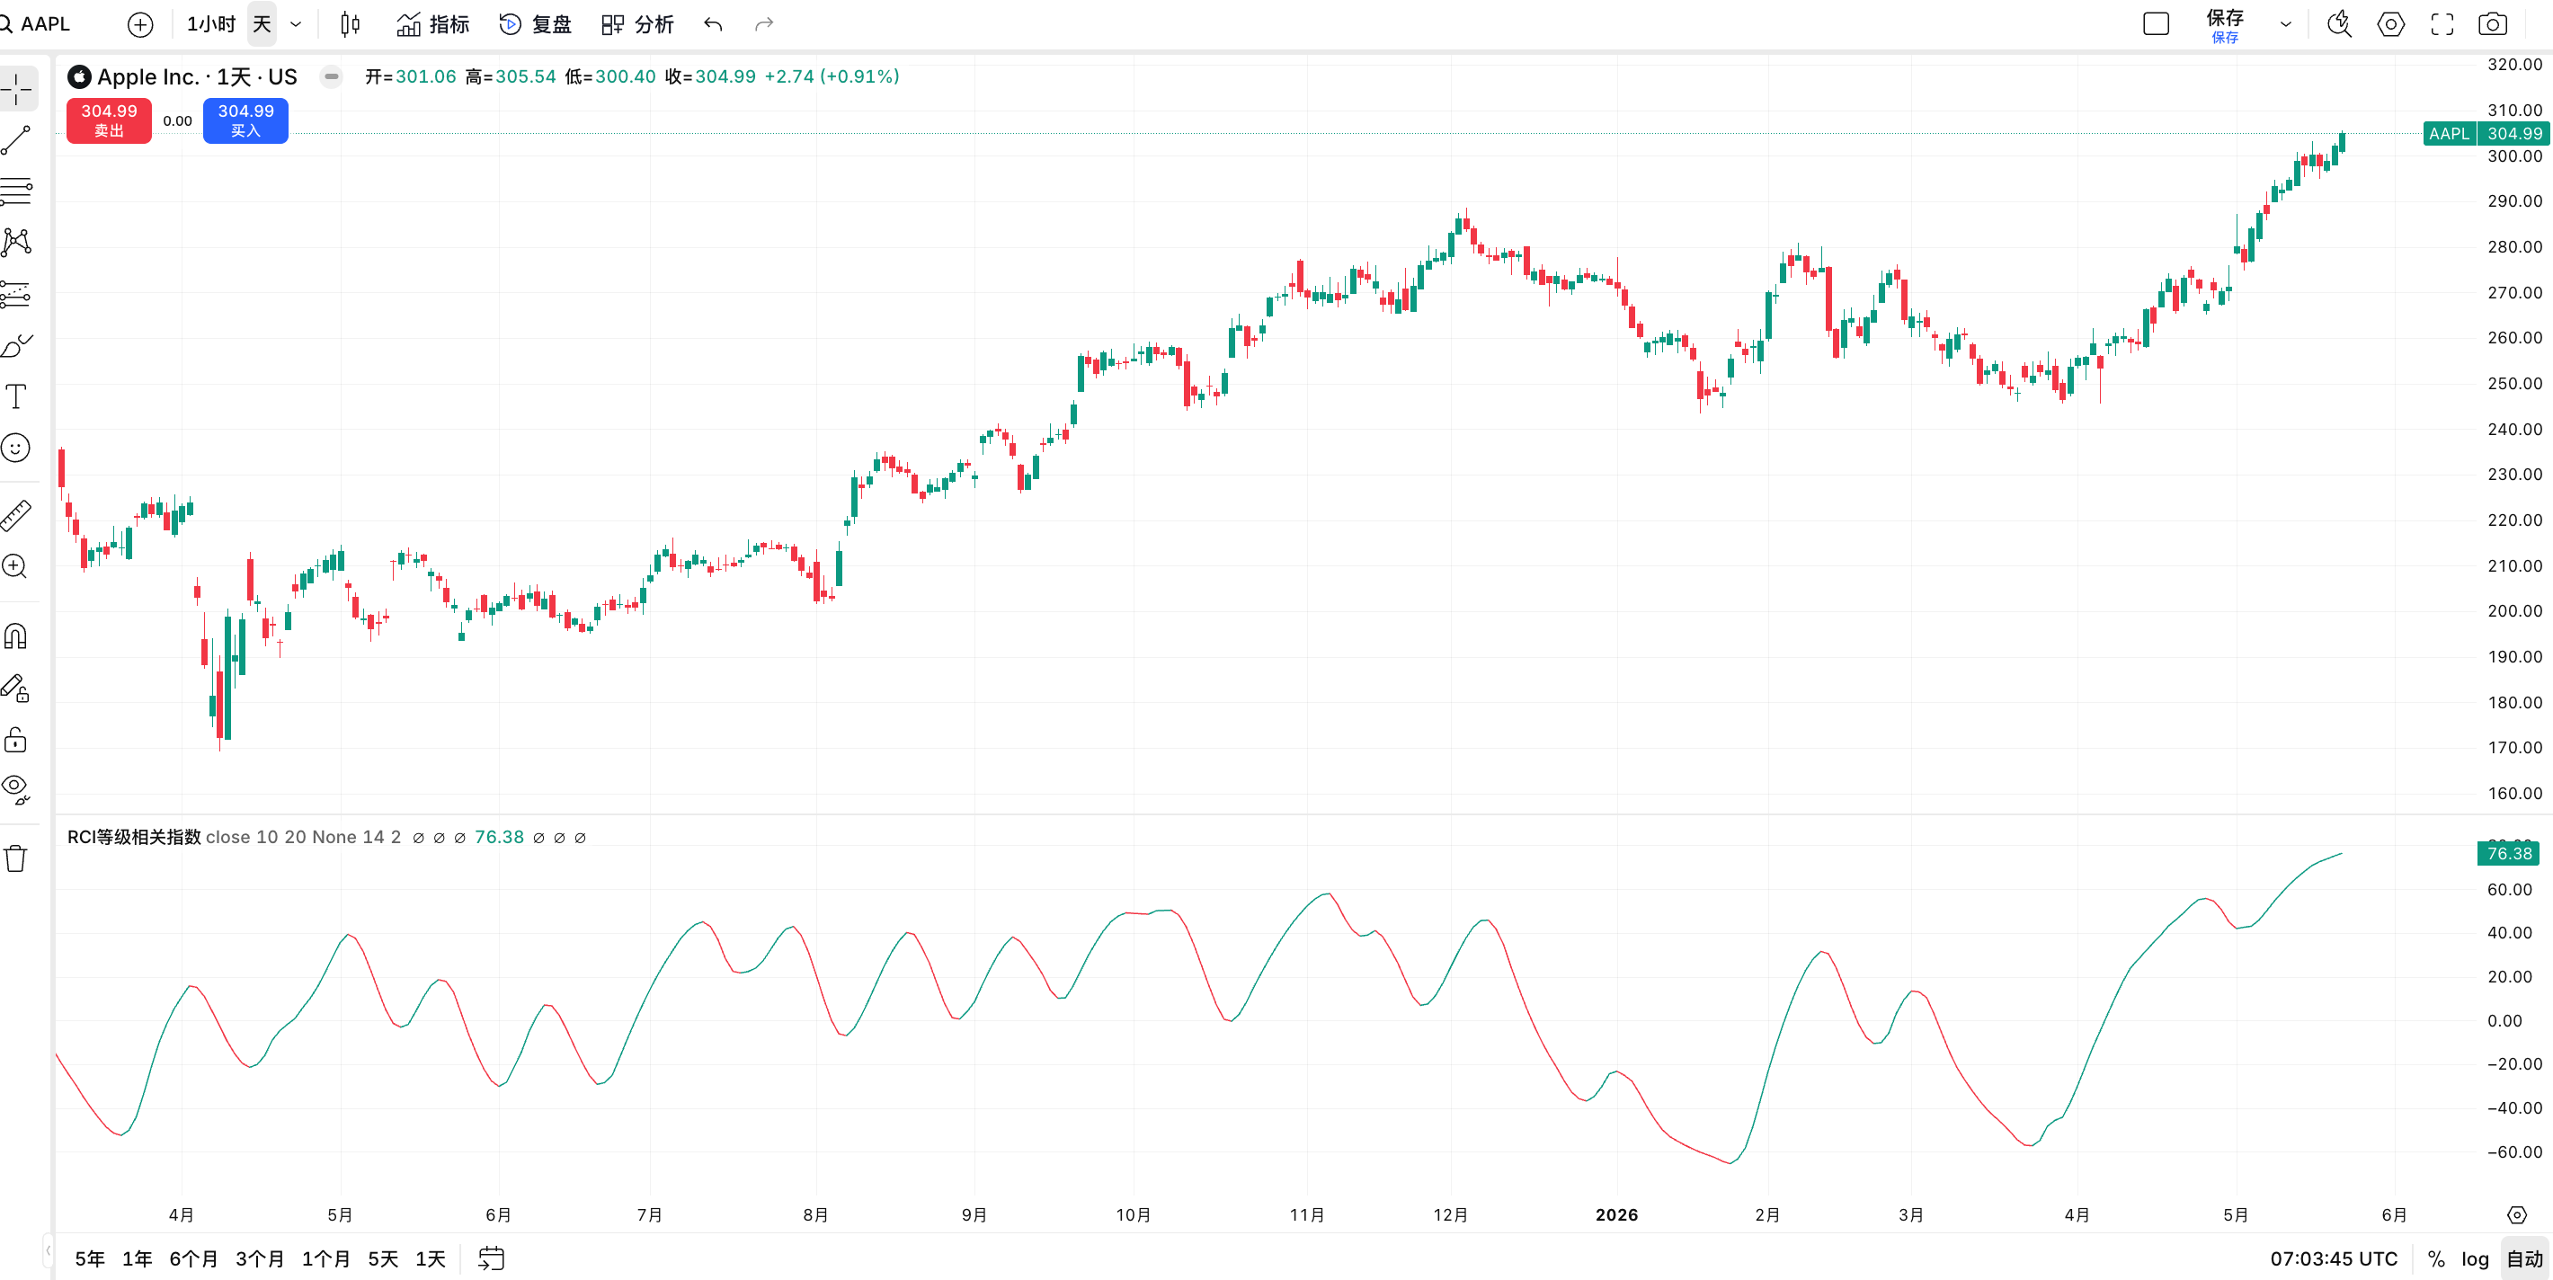
Task: Click the Apple Inc. symbol title
Action: point(197,77)
